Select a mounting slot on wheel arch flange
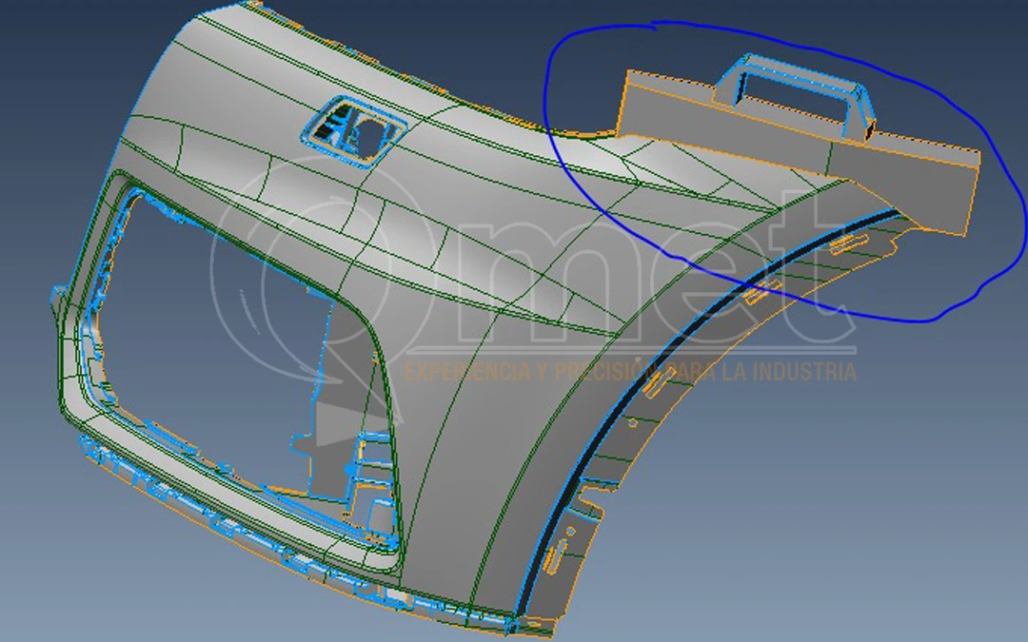This screenshot has height=642, width=1028. (655, 383)
